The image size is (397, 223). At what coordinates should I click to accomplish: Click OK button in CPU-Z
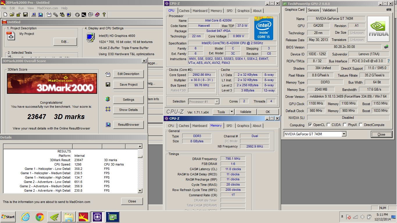point(268,112)
